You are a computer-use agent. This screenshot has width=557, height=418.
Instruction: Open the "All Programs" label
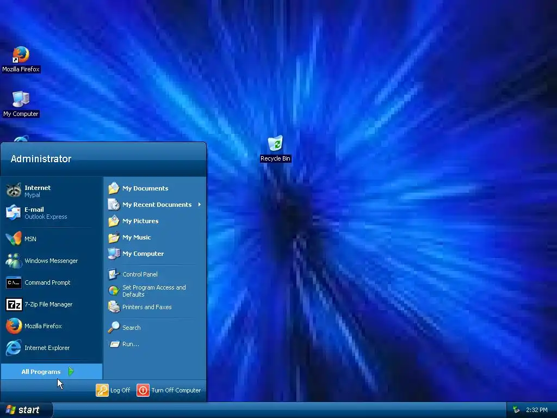[x=41, y=372]
